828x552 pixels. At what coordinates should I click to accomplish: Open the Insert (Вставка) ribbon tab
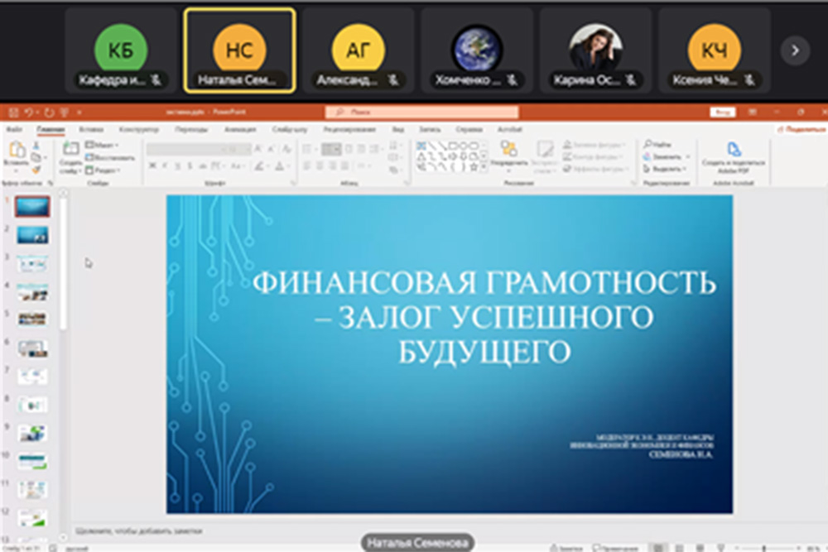point(91,130)
